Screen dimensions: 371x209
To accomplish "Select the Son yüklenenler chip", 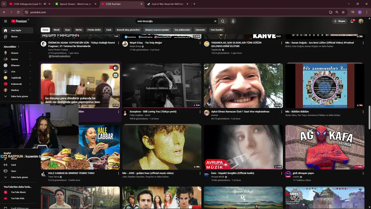I will click(x=182, y=30).
